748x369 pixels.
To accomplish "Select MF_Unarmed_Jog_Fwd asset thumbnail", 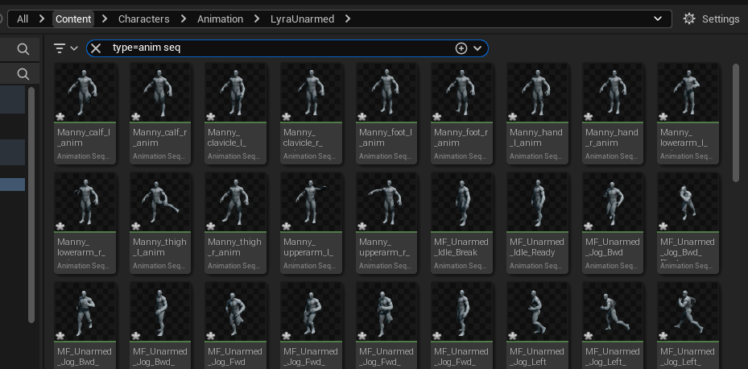I will [236, 312].
